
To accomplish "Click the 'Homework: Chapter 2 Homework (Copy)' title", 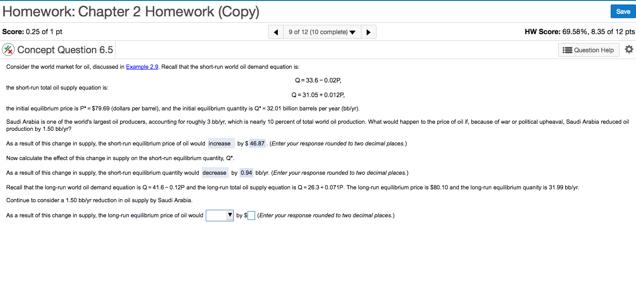I will (x=131, y=12).
